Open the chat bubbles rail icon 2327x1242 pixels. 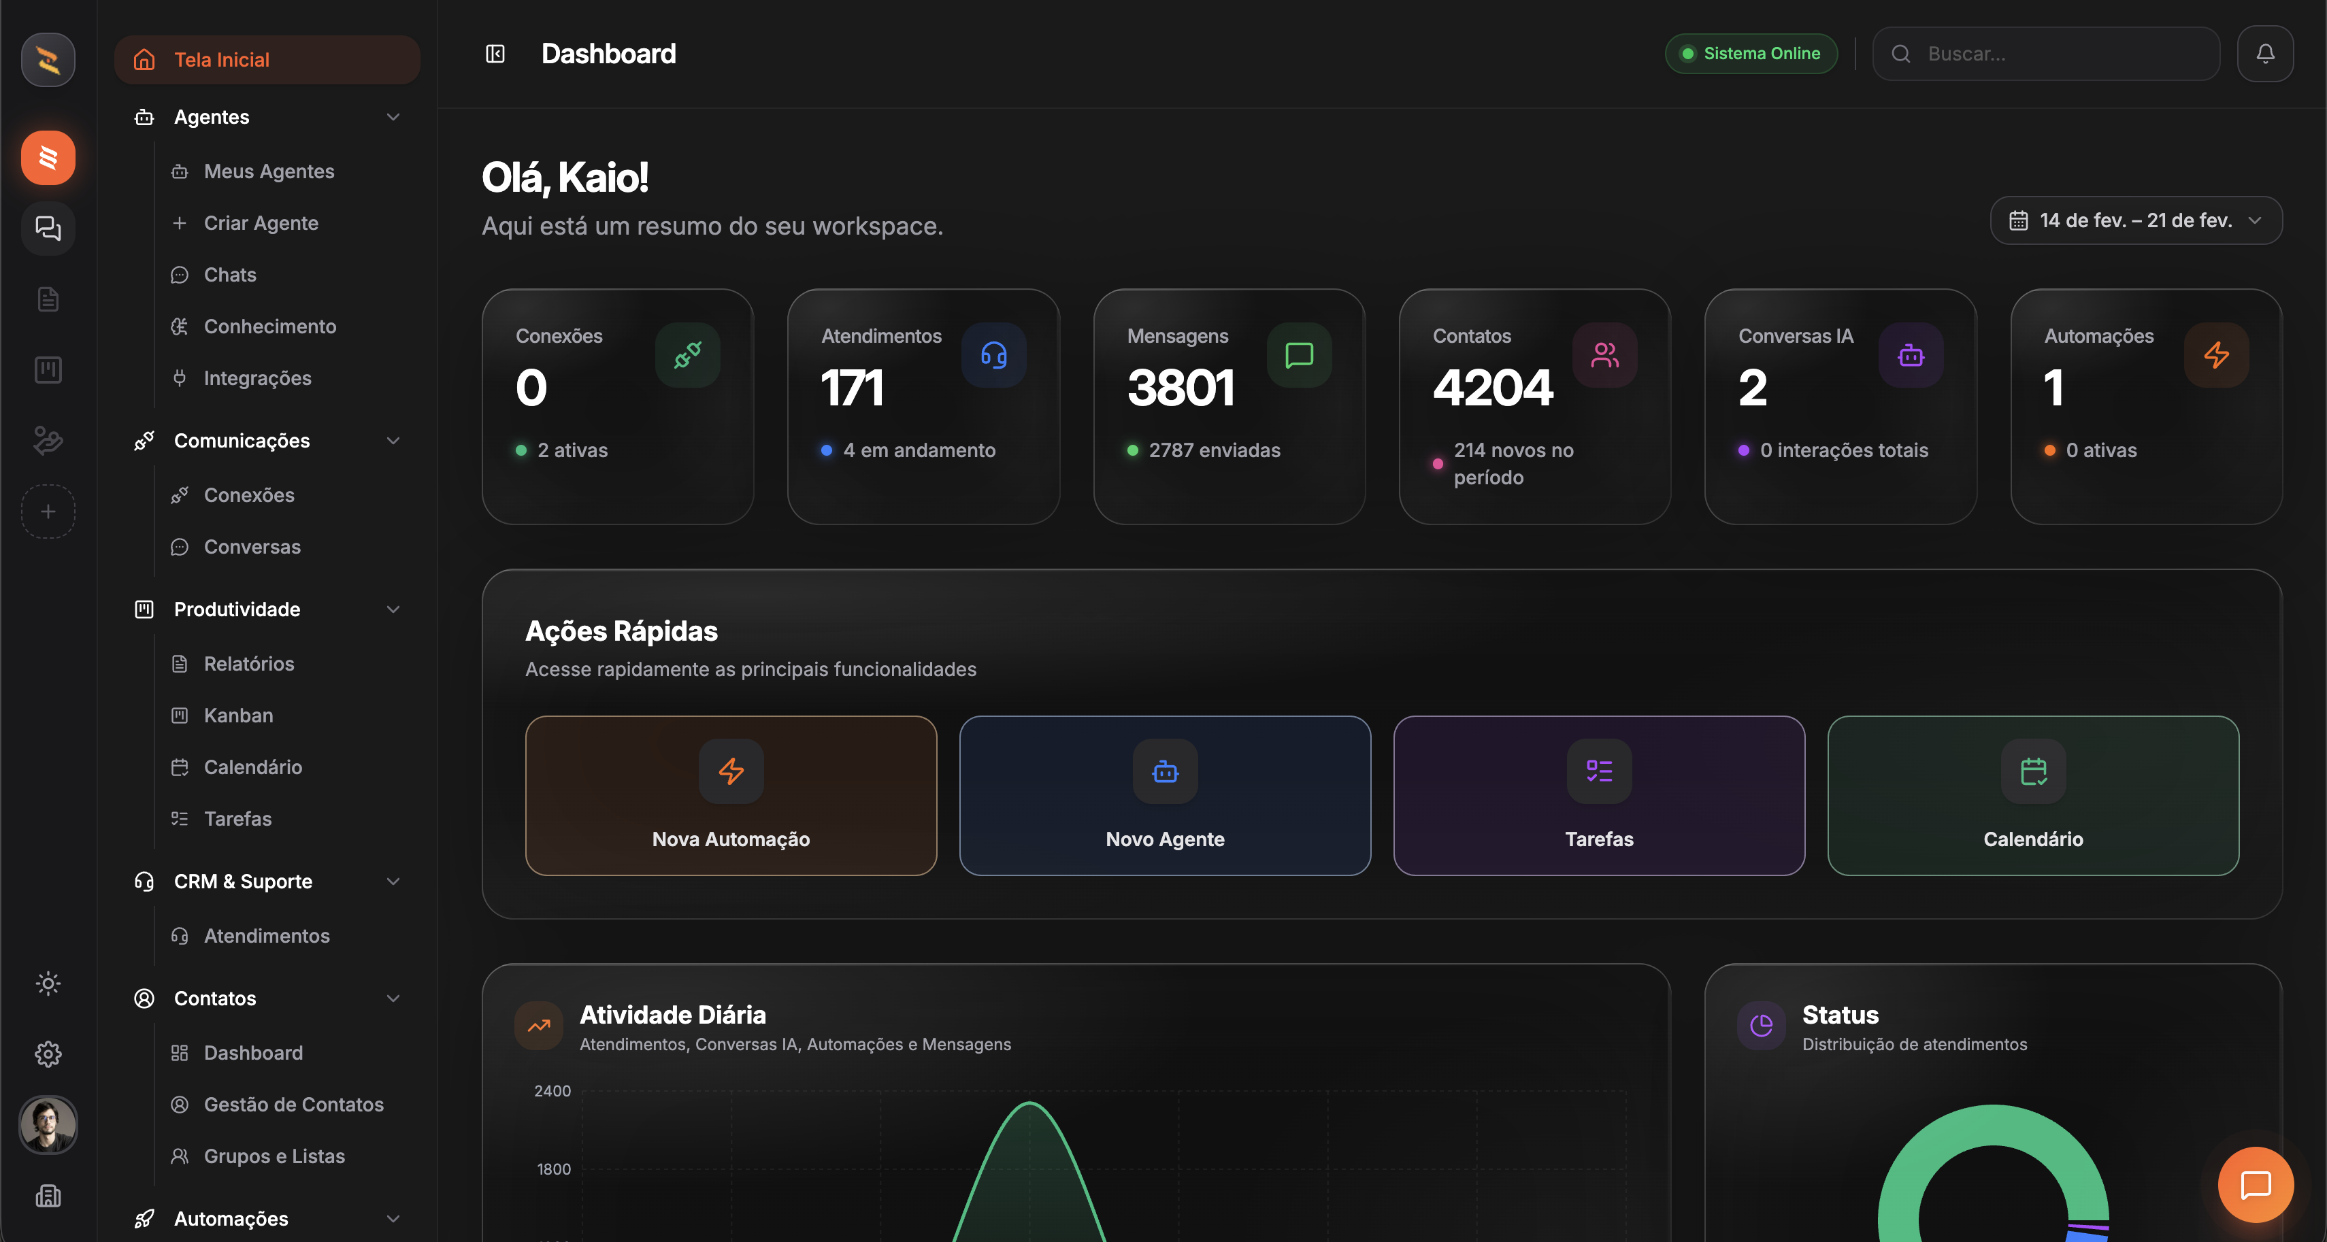(48, 228)
